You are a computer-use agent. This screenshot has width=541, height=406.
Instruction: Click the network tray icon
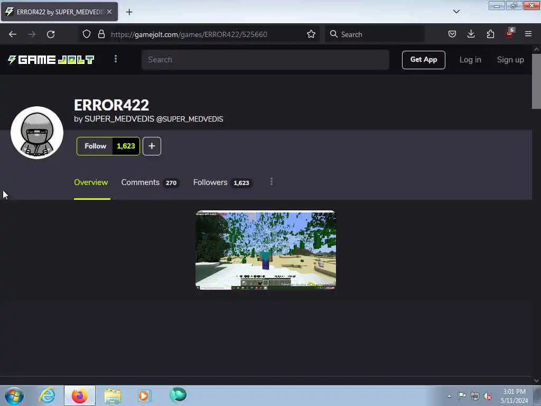475,396
